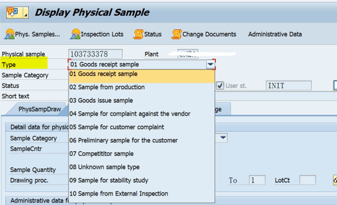Image resolution: width=337 pixels, height=205 pixels.
Task: Select 03 Goods issue sample option
Action: [x=142, y=101]
